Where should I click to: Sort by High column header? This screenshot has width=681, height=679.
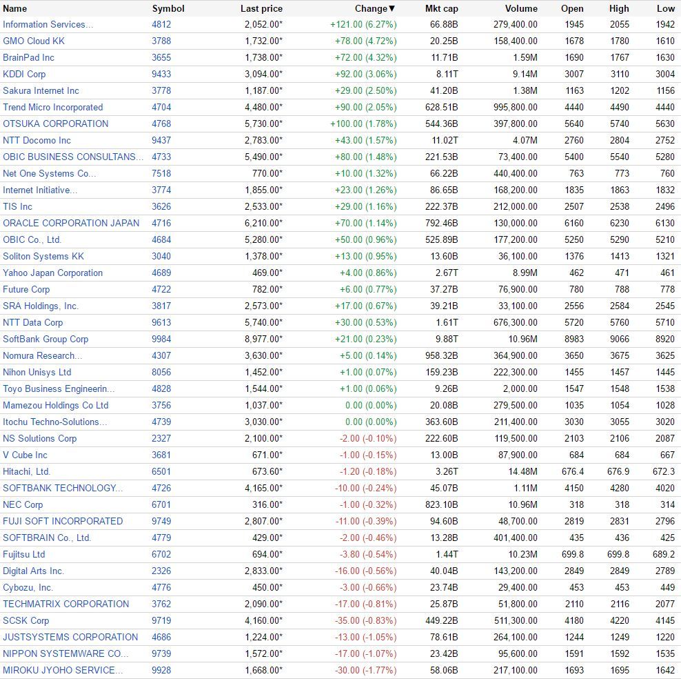[x=619, y=9]
